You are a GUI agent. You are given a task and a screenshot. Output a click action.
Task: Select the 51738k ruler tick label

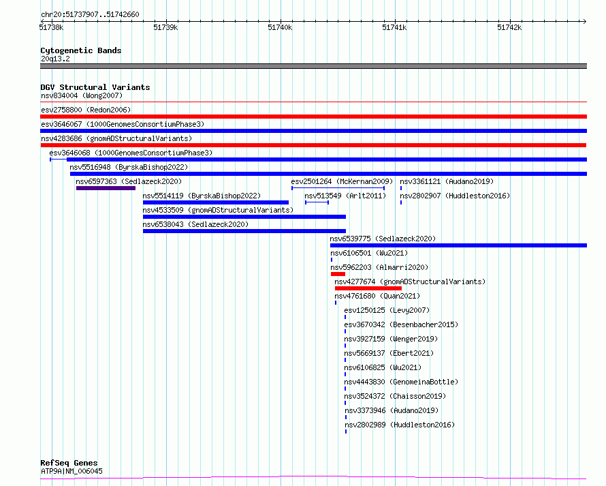(x=51, y=27)
